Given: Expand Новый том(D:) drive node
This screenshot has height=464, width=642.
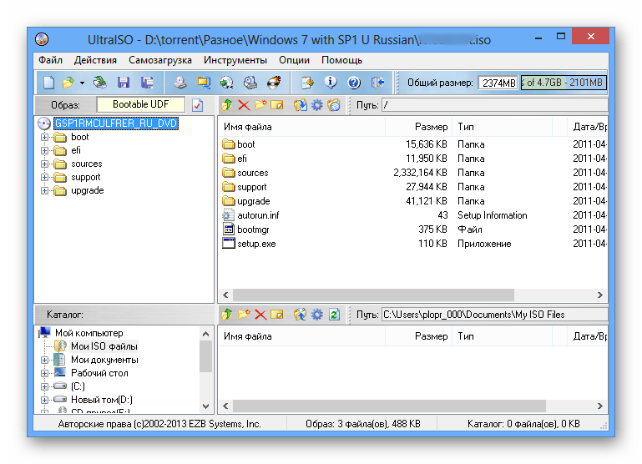Looking at the screenshot, I should pos(44,400).
